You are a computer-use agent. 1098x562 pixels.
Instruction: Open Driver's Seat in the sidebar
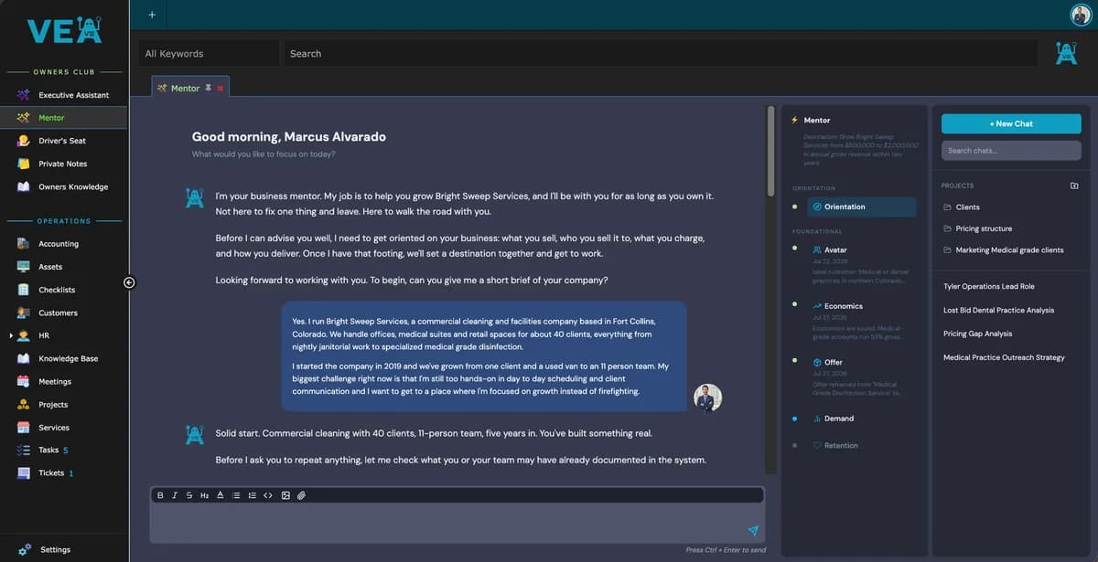pos(64,141)
